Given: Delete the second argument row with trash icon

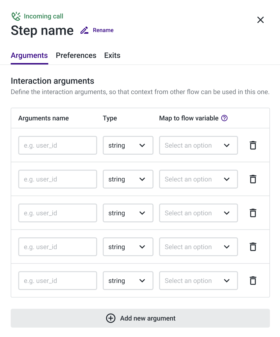Looking at the screenshot, I should coord(253,179).
